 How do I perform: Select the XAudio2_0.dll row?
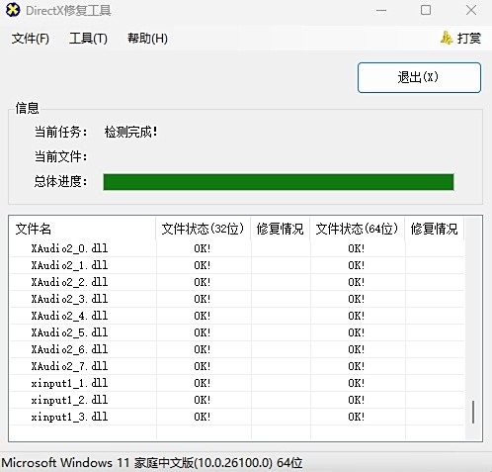pyautogui.click(x=237, y=248)
